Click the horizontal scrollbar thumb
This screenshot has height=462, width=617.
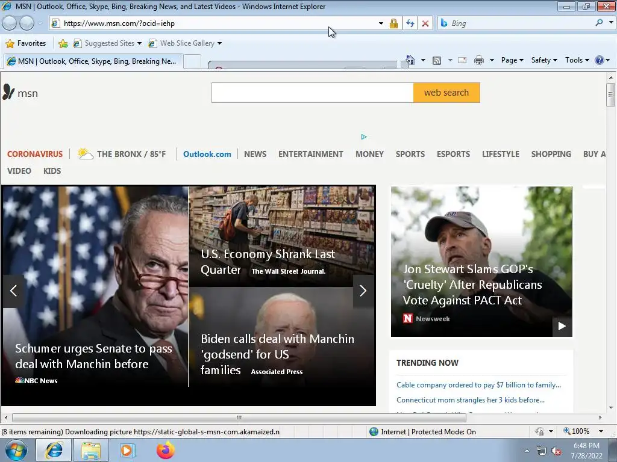point(239,417)
